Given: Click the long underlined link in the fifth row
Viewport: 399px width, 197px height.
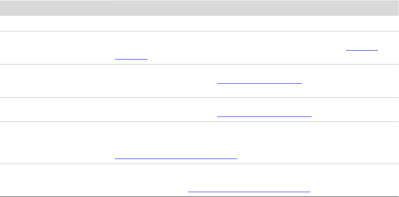Looking at the screenshot, I should pos(176,157).
